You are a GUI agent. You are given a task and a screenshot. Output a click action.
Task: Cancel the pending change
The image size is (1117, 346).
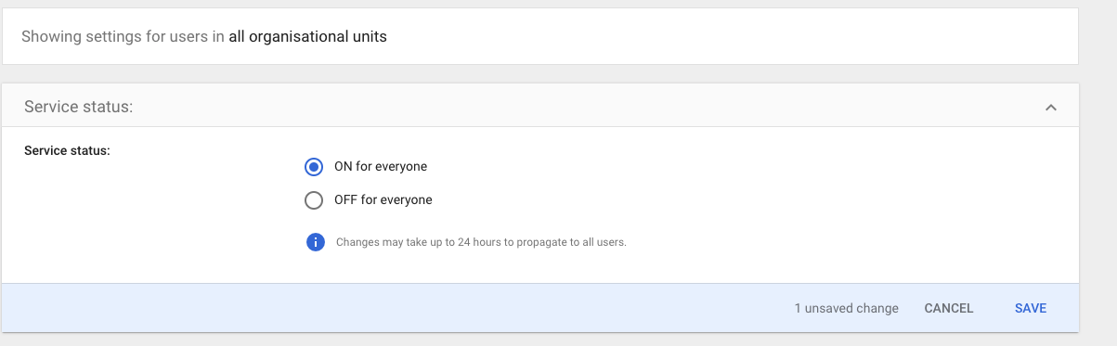point(949,308)
